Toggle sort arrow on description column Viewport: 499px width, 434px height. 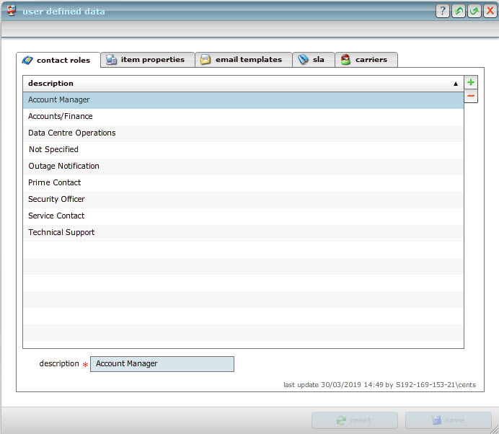pyautogui.click(x=455, y=84)
